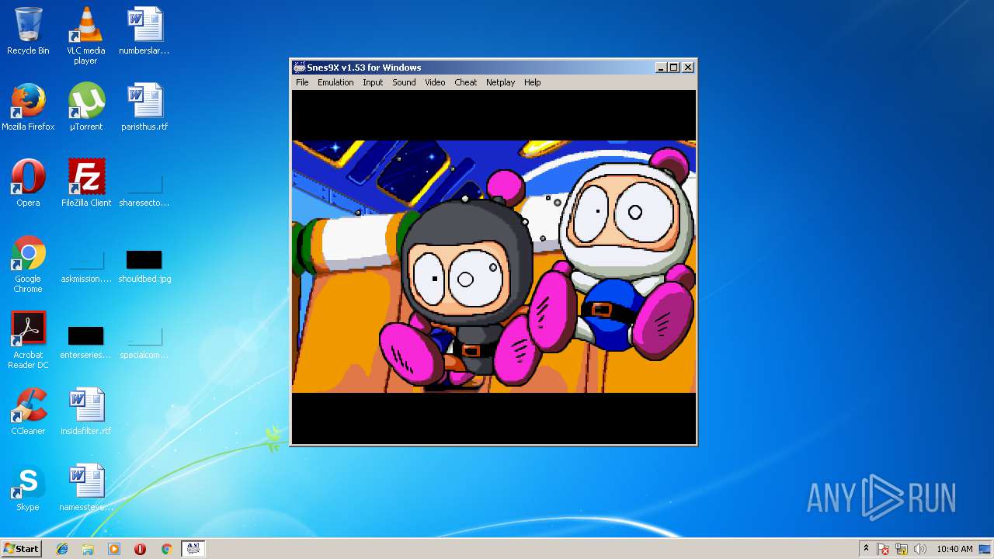Viewport: 994px width, 559px height.
Task: Maximize the Snes9X window
Action: [674, 68]
